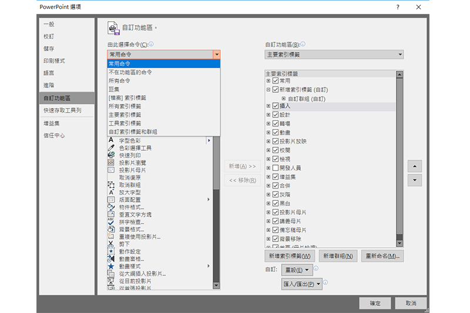The image size is (470, 313).
Task: Click the 新增索引標籤(W) button
Action: point(290,256)
